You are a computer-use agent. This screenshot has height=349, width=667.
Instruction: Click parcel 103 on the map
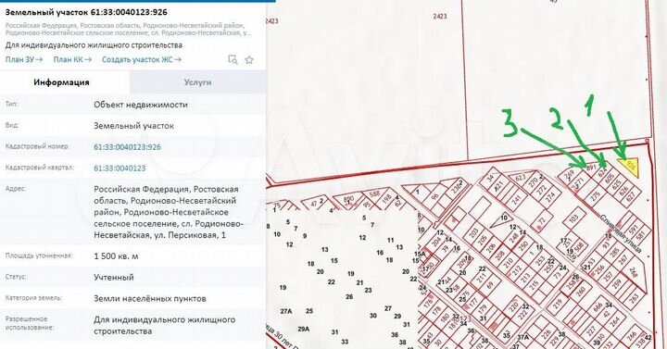coord(573,218)
